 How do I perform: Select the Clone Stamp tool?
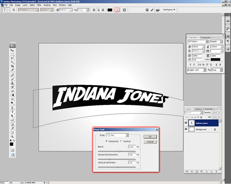(12, 83)
